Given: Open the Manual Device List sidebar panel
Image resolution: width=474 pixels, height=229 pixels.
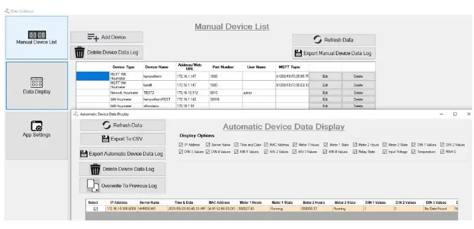Looking at the screenshot, I should point(37,38).
